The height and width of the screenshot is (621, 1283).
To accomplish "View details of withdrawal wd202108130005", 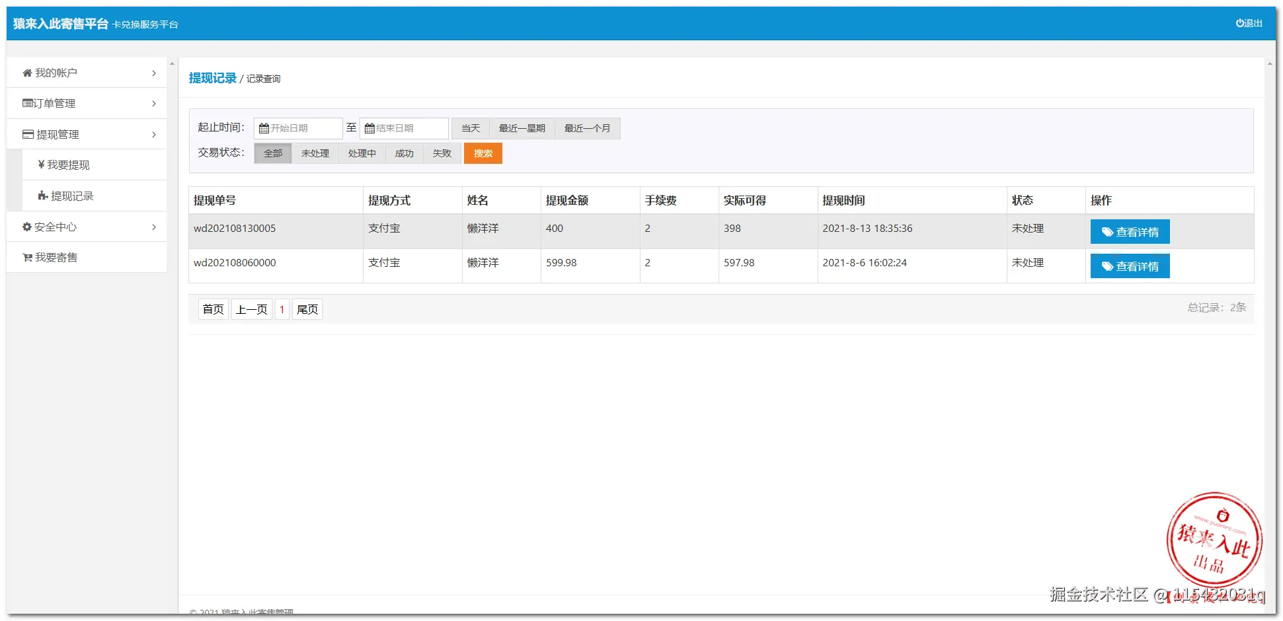I will pos(1130,232).
